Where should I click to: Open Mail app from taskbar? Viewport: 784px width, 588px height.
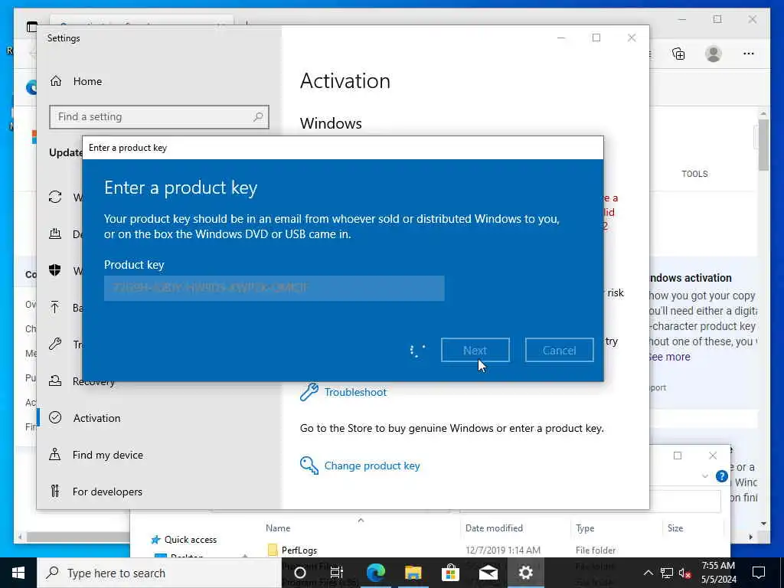[x=488, y=573]
